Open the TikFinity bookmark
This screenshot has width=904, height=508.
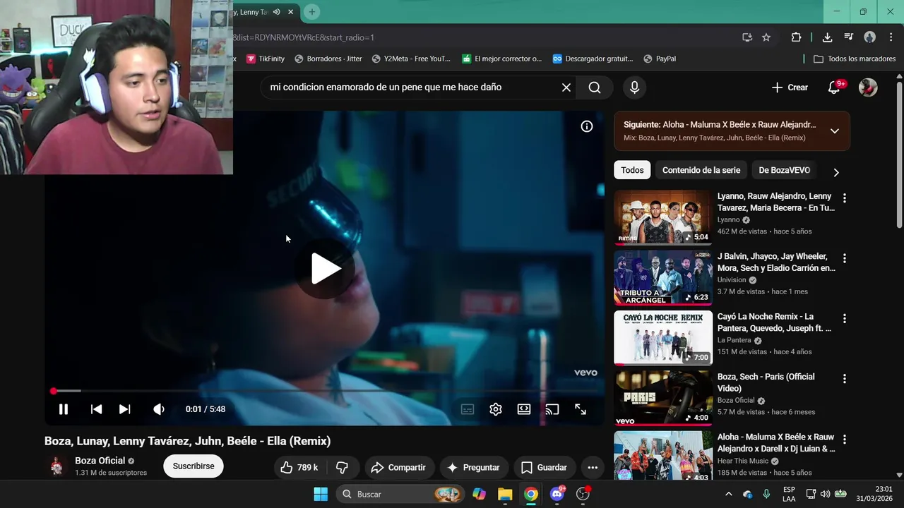[x=266, y=59]
